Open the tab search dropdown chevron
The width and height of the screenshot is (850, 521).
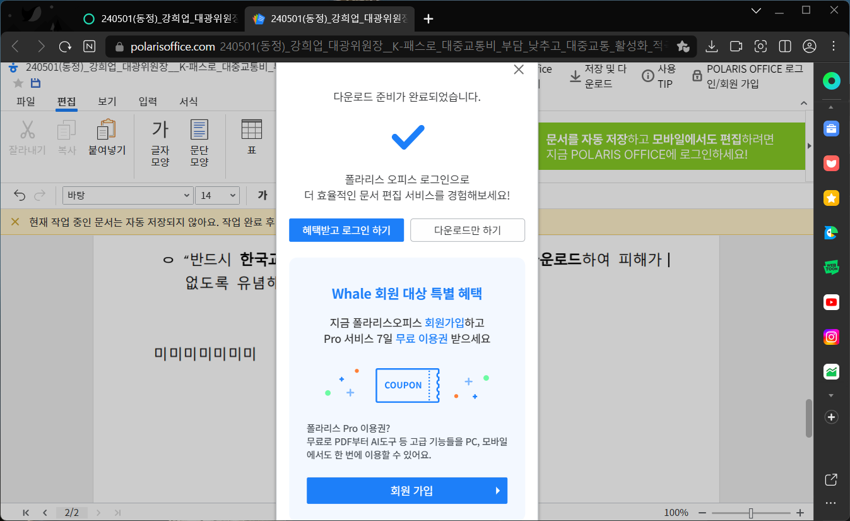(757, 10)
